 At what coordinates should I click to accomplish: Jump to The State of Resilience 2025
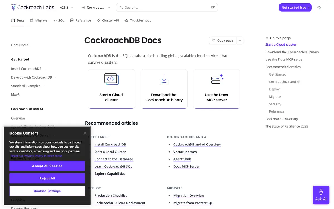(287, 126)
